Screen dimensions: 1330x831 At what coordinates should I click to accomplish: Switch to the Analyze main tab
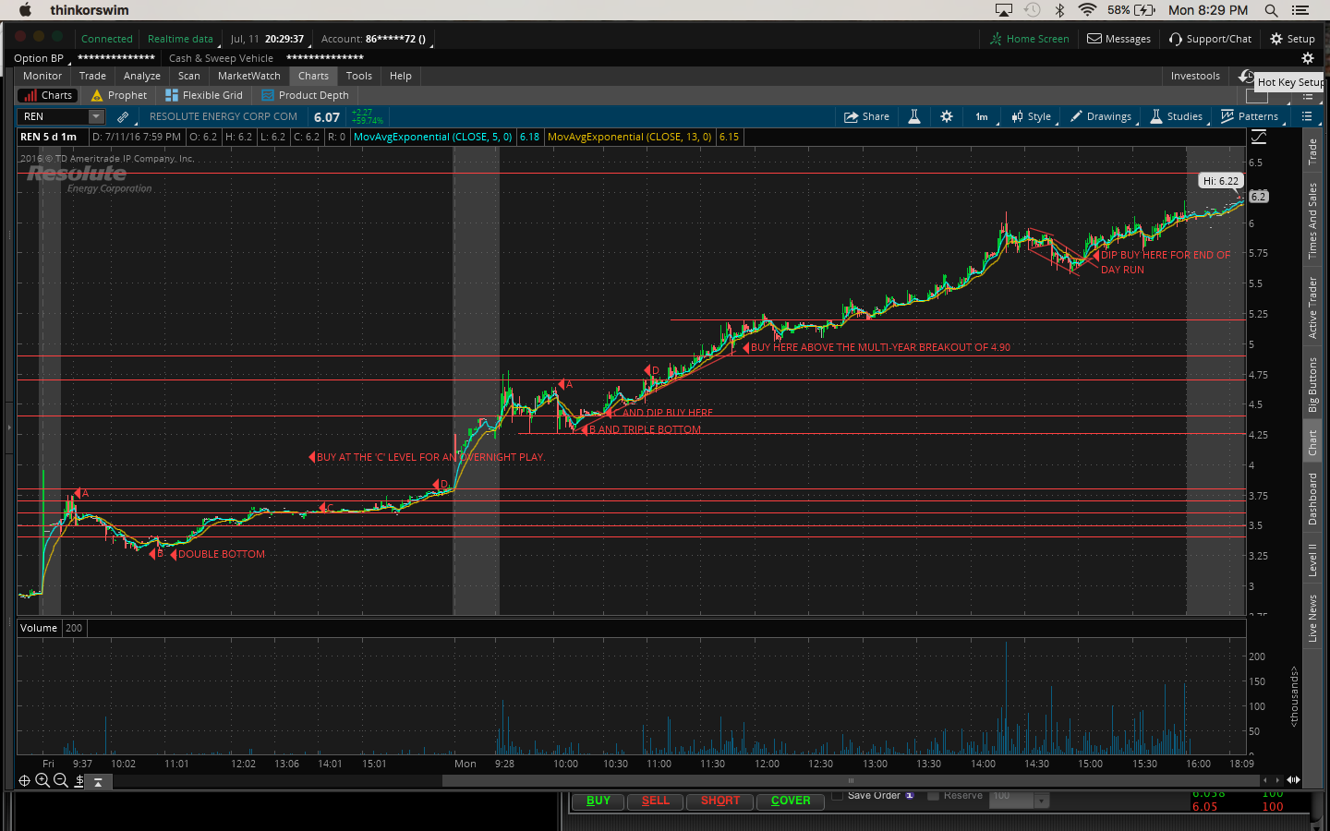(x=142, y=76)
